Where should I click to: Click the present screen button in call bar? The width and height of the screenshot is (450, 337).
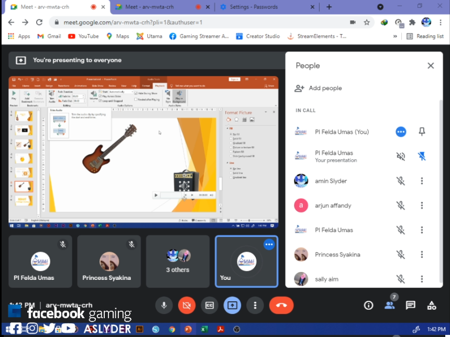[x=232, y=305]
